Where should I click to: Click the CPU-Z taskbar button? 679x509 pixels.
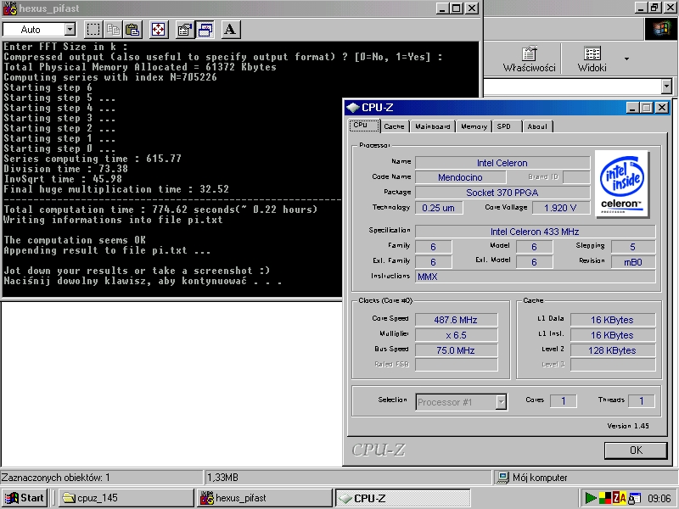(x=402, y=498)
